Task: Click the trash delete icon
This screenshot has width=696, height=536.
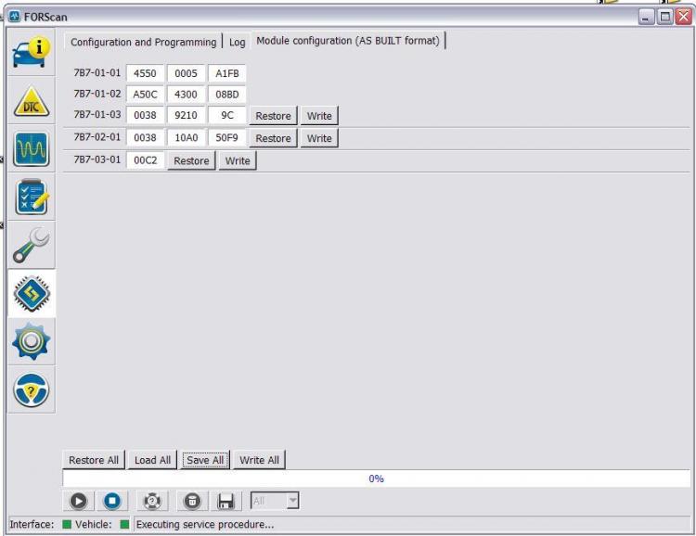Action: pyautogui.click(x=192, y=502)
